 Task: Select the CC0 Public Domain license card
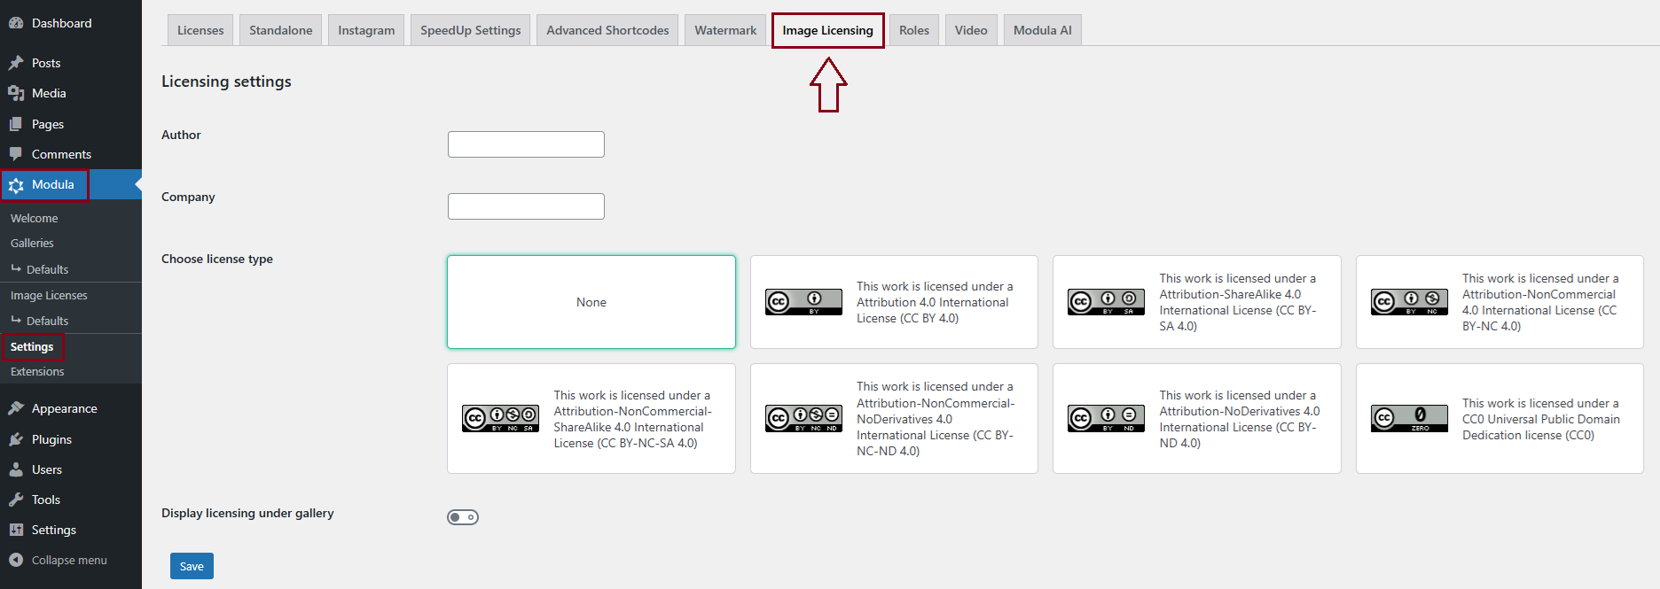click(1499, 418)
